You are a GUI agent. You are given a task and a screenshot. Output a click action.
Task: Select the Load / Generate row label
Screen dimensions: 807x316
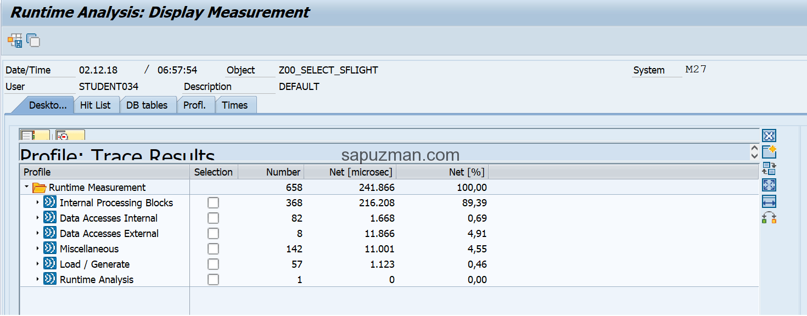95,264
